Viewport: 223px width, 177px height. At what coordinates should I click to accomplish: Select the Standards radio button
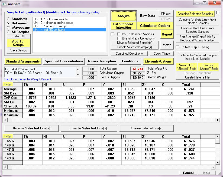tap(9, 19)
